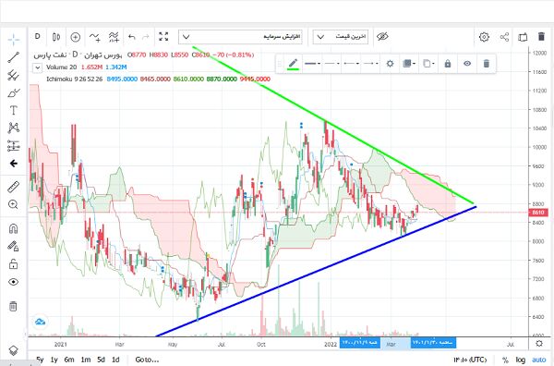The image size is (554, 366).
Task: Open the visual order dropdown in floating toolbar
Action: coord(409,64)
